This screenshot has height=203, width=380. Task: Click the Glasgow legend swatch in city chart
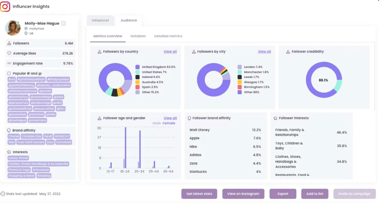click(x=240, y=82)
